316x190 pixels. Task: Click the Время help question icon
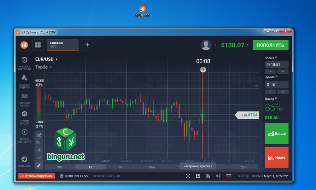click(x=276, y=57)
